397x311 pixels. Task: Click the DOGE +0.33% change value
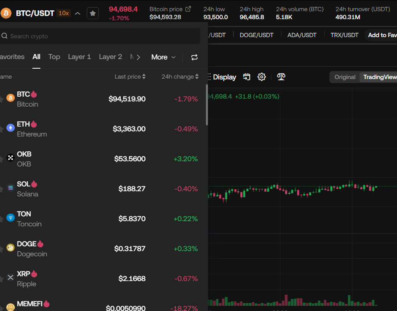click(x=186, y=249)
